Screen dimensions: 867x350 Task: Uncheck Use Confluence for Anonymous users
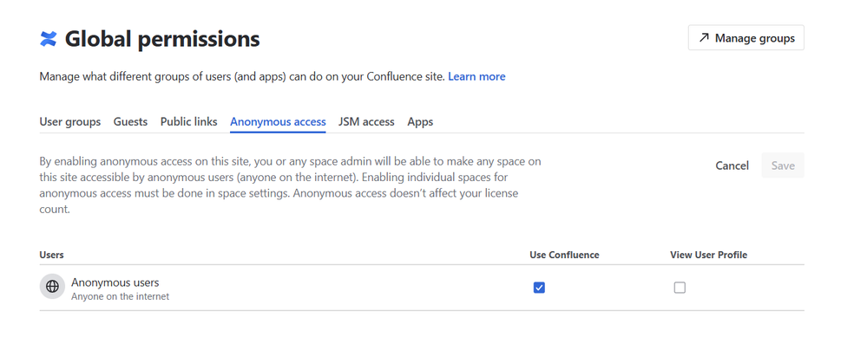(539, 288)
